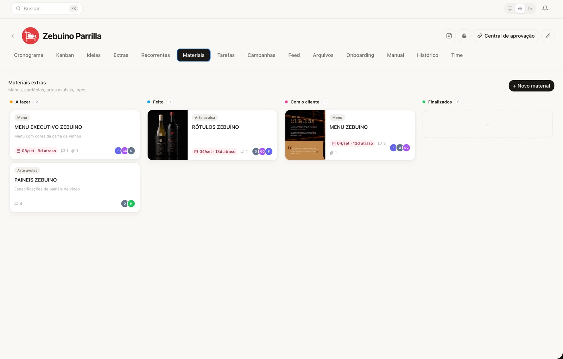
Task: Open the Cronograma tab
Action: [29, 55]
